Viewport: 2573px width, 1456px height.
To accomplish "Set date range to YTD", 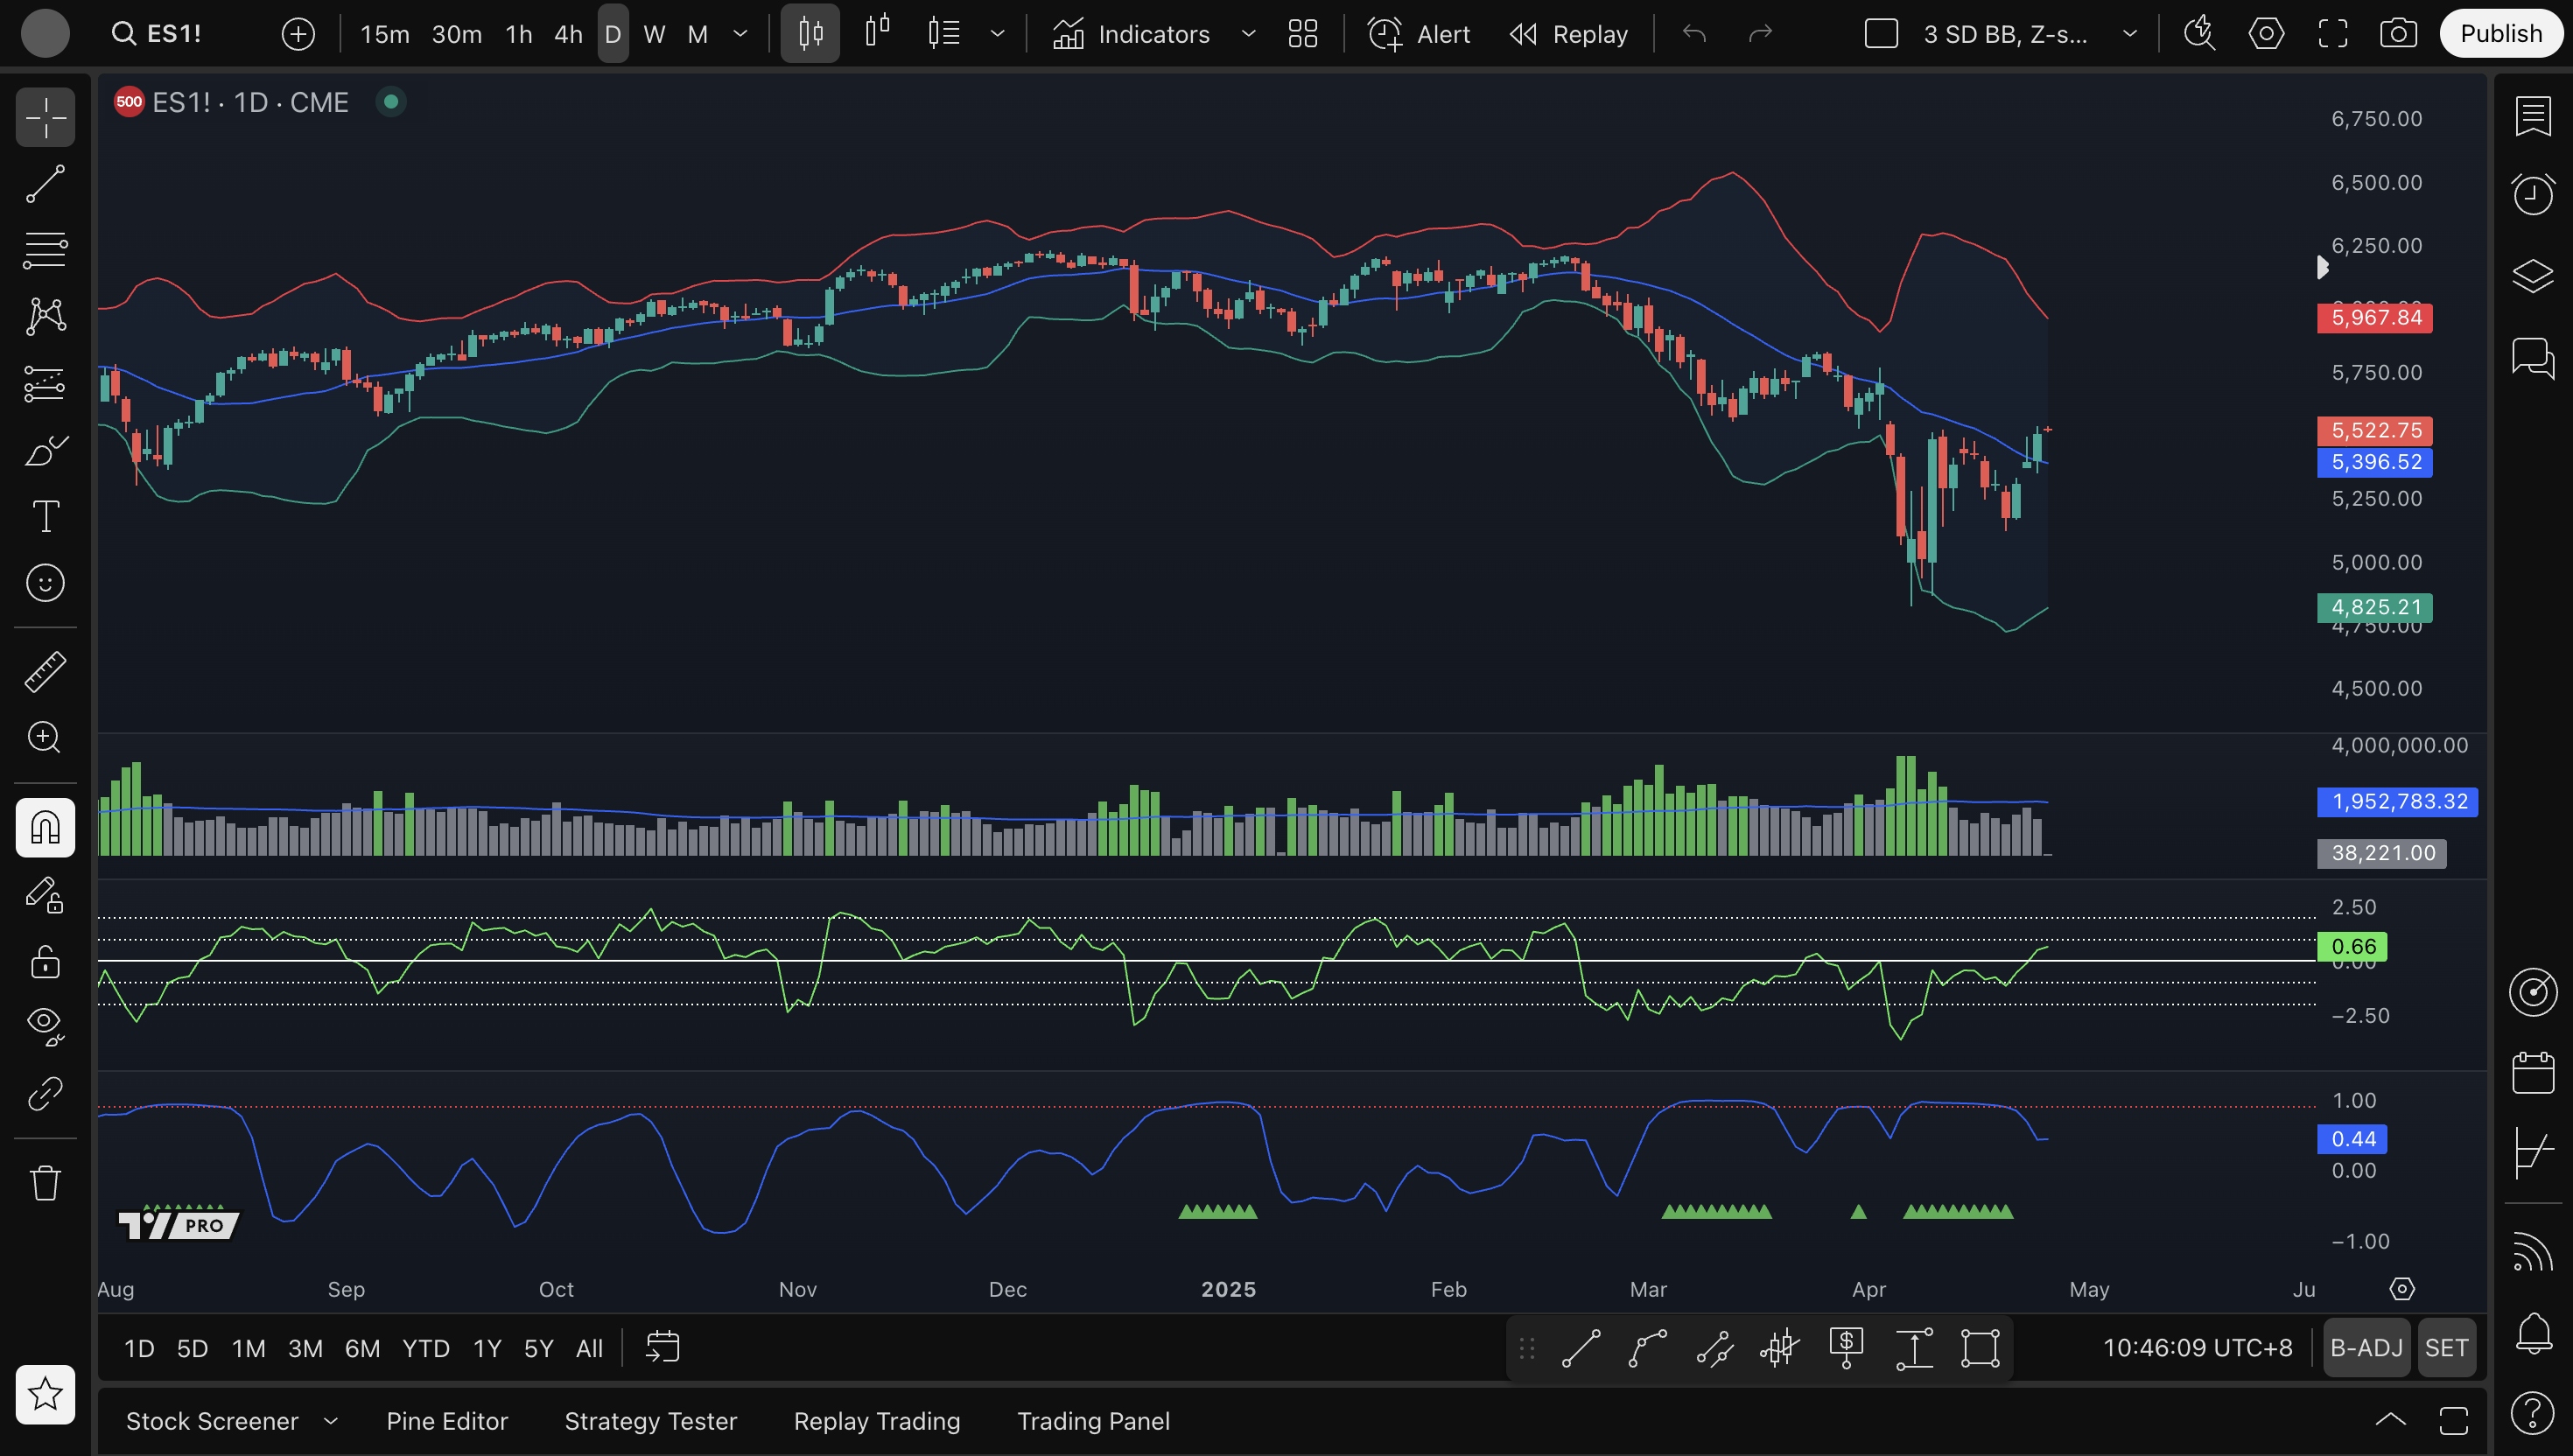I will (425, 1348).
